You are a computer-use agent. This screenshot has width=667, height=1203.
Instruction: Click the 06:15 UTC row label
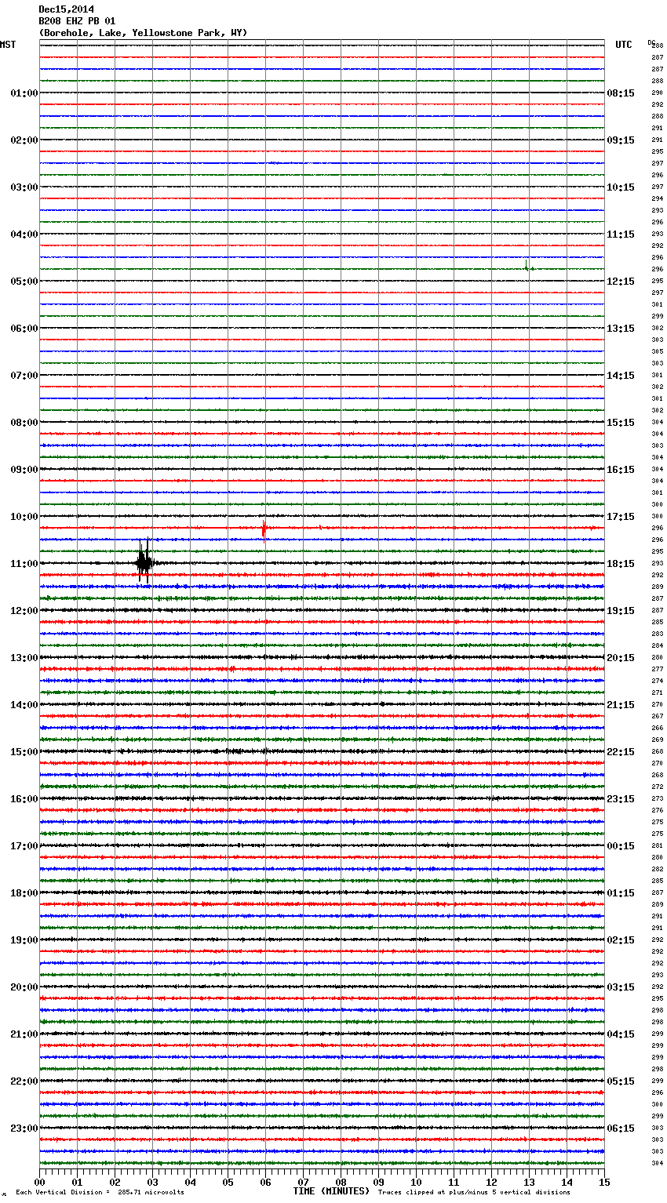coord(621,1128)
